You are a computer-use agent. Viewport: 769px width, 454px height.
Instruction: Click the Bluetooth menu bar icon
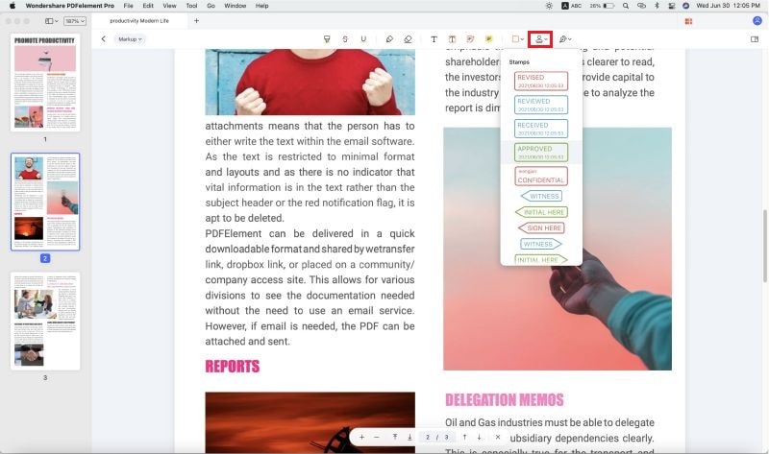[657, 6]
